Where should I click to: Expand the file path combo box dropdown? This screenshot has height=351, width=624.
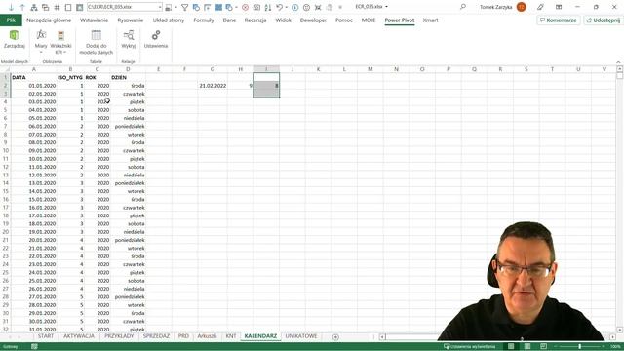[x=160, y=7]
